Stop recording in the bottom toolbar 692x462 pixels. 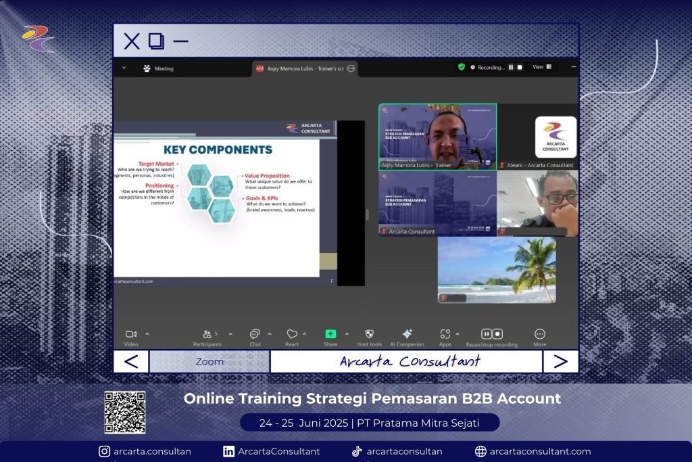[497, 334]
